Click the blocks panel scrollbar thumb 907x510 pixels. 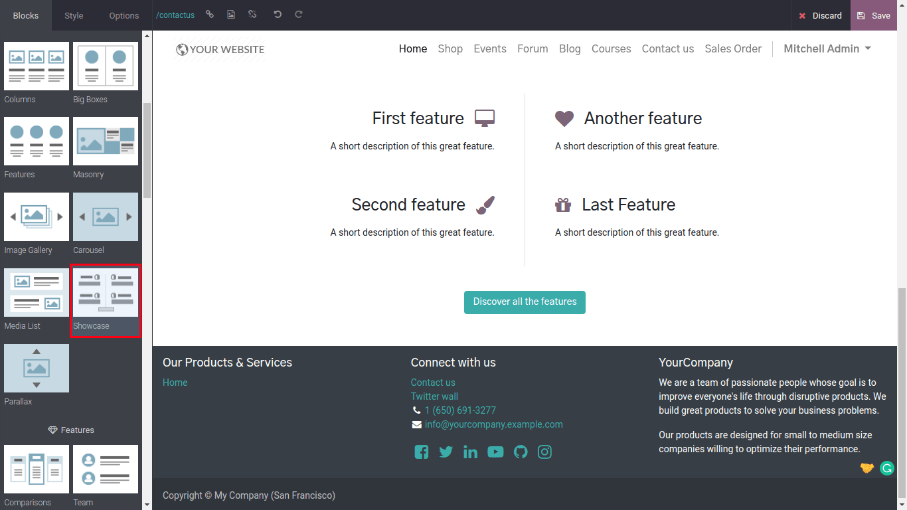(147, 150)
